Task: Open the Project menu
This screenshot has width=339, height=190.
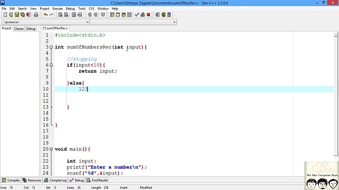Action: pyautogui.click(x=44, y=8)
